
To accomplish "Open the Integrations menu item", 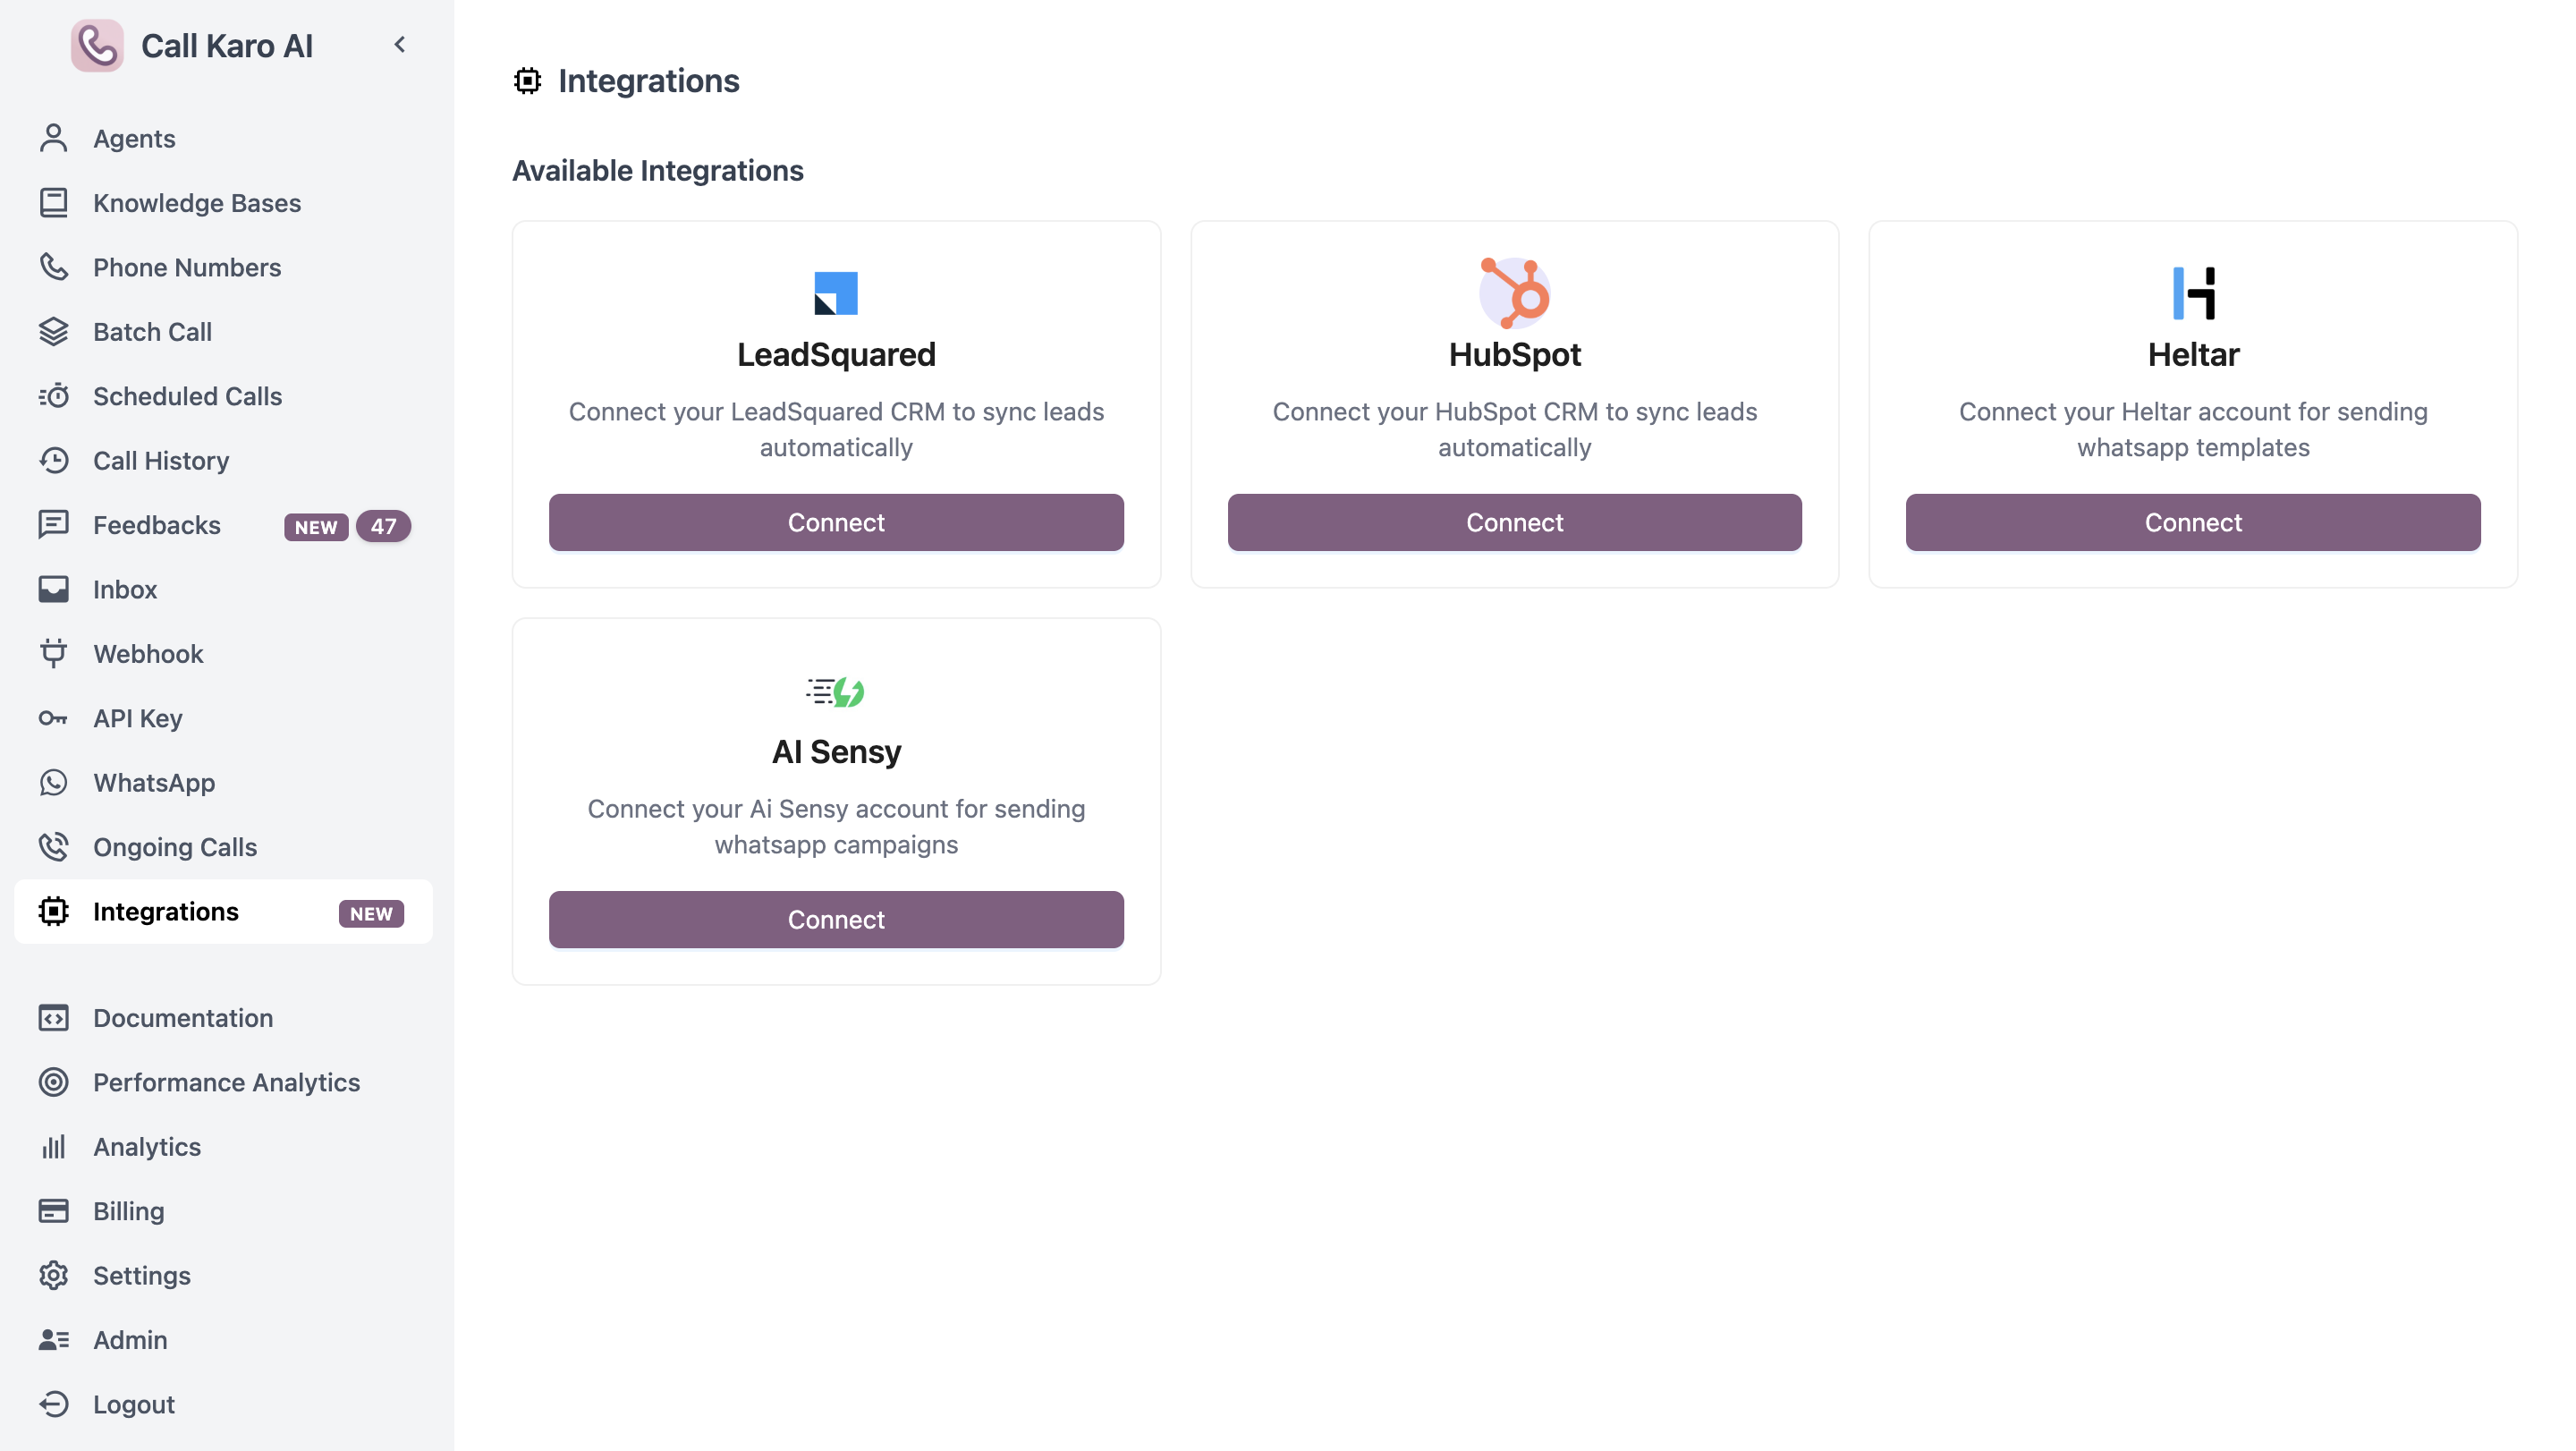I will click(166, 911).
